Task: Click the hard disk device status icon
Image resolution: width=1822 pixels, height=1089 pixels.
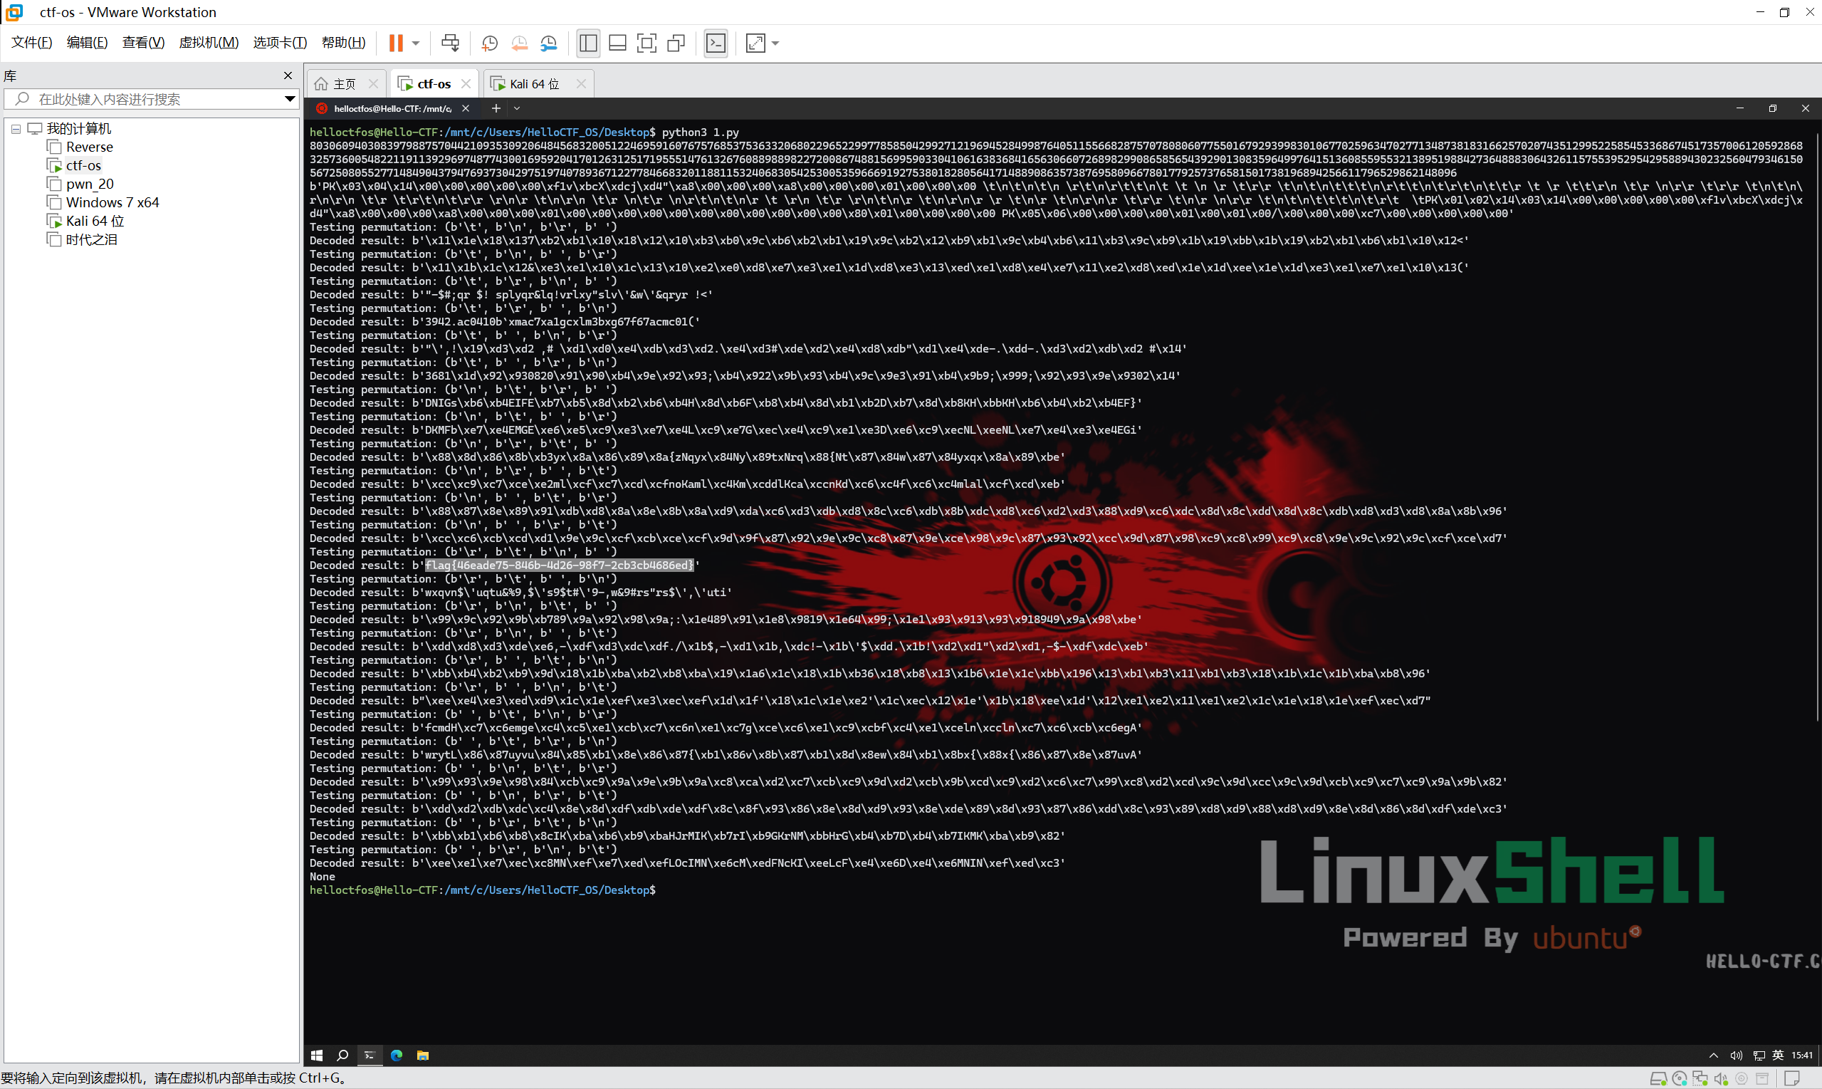Action: [1658, 1079]
